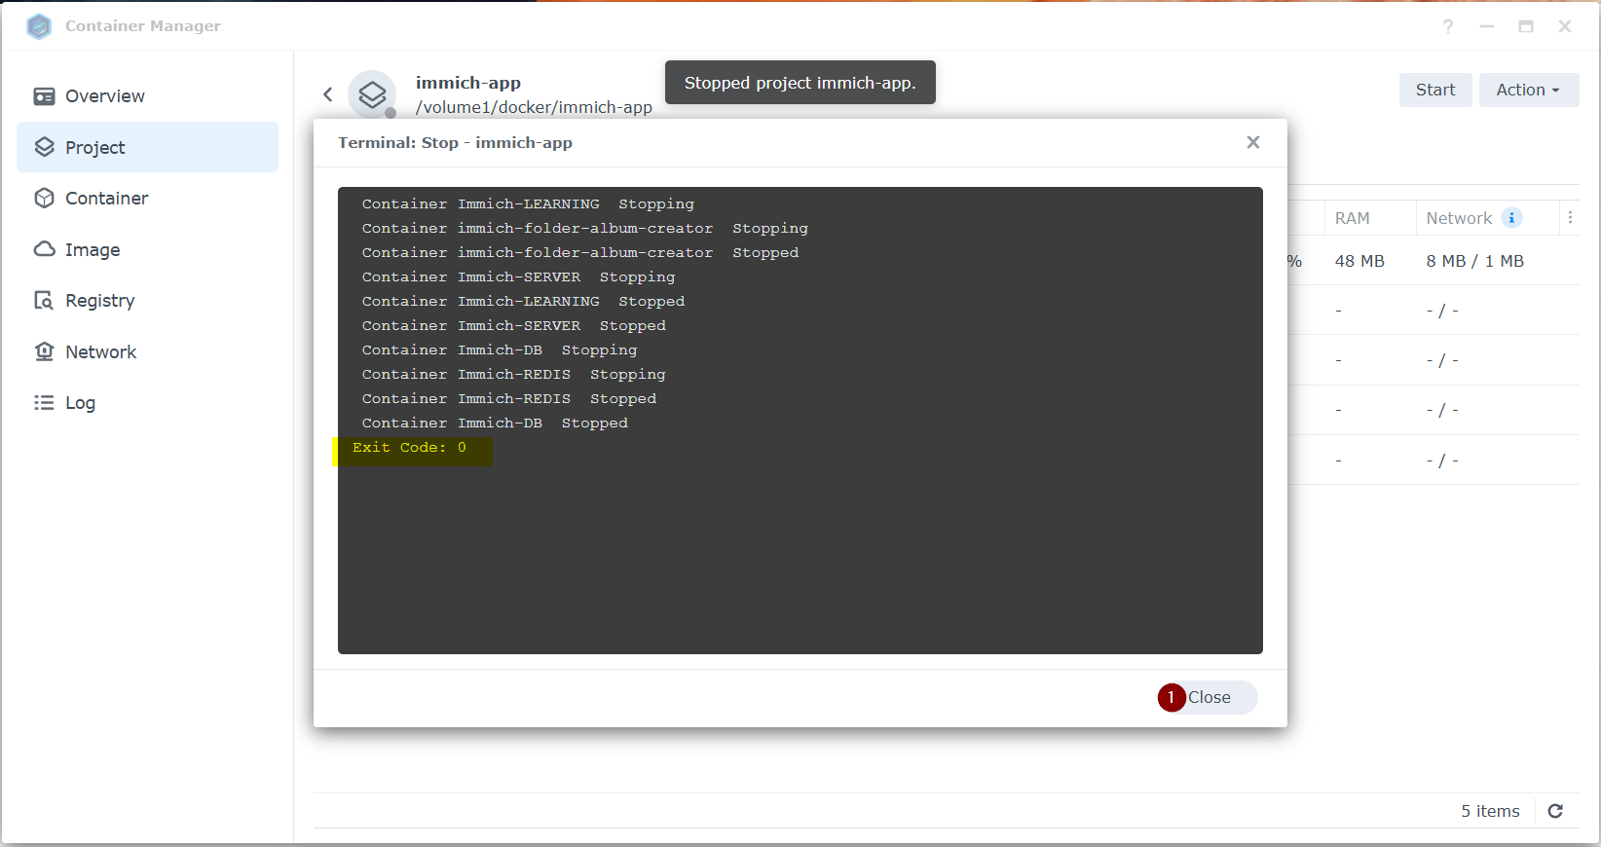Close the Terminal Stop dialog with X
Screen dimensions: 1601x847
(x=1253, y=142)
